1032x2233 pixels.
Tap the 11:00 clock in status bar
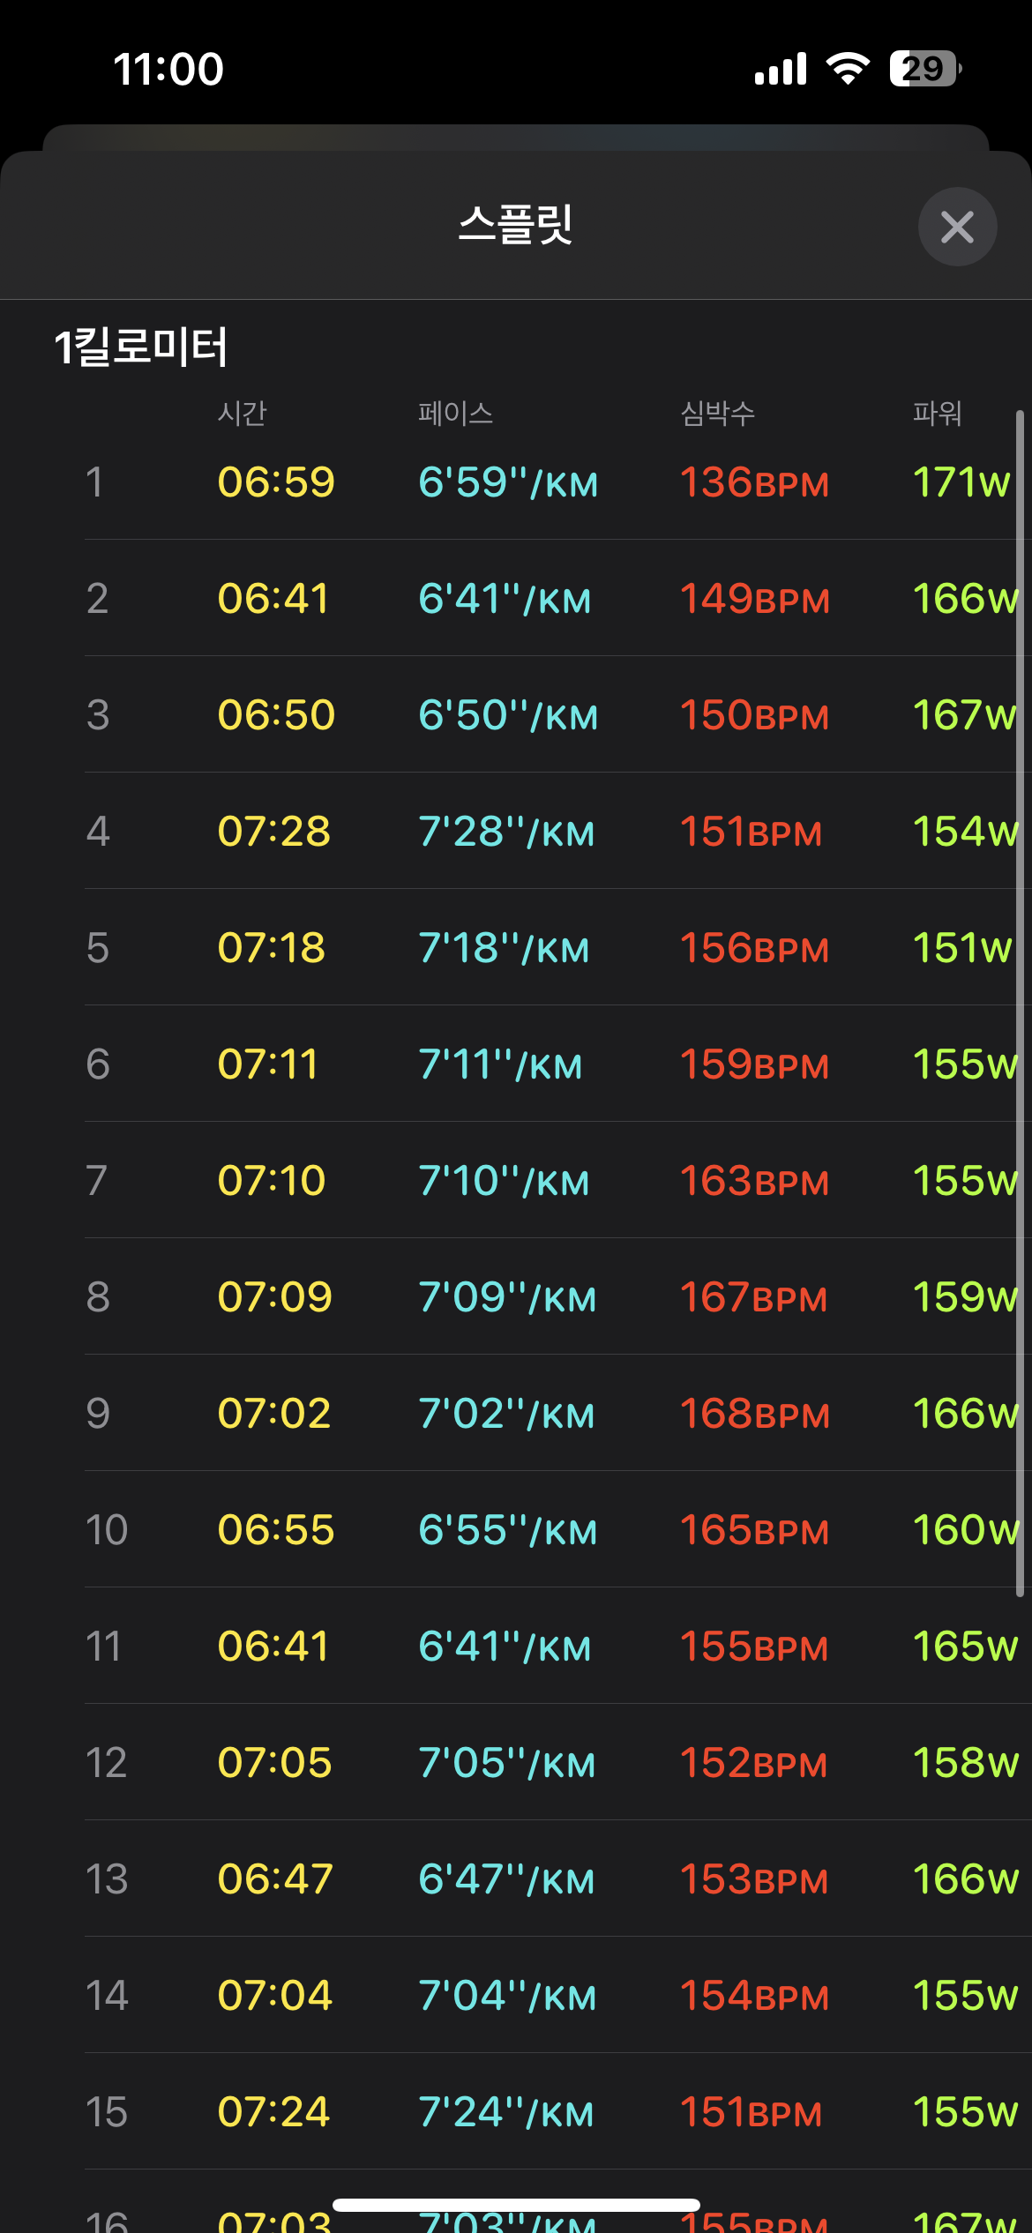click(x=168, y=69)
